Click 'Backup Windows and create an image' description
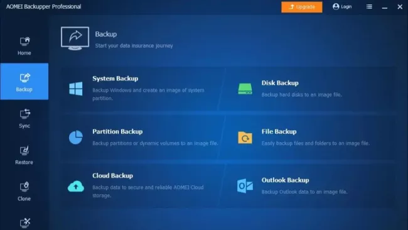The image size is (408, 230). pyautogui.click(x=148, y=94)
